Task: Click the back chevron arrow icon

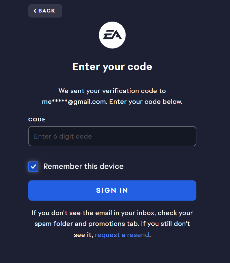Action: [35, 11]
